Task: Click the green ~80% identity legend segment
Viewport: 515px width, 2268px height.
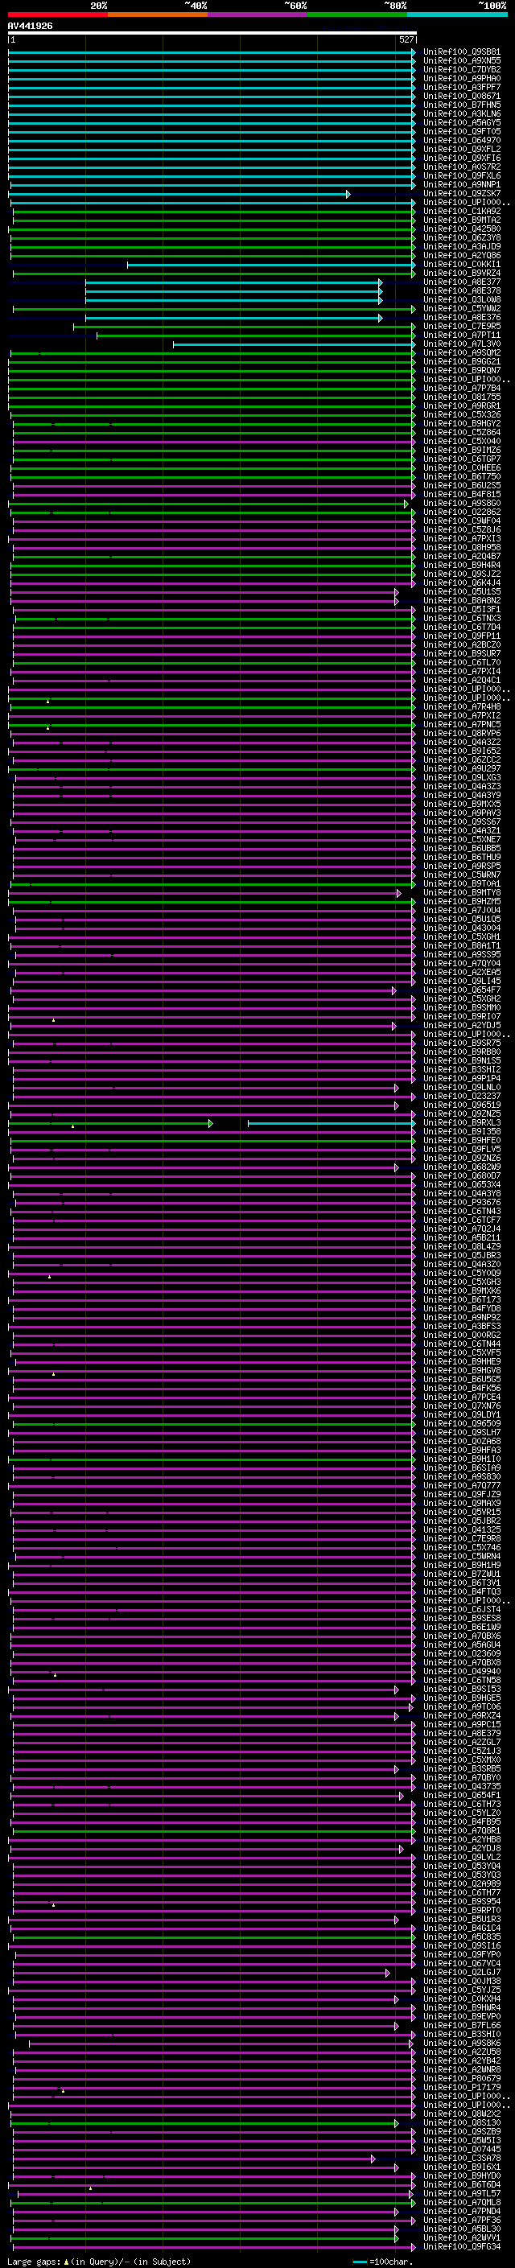Action: [356, 14]
